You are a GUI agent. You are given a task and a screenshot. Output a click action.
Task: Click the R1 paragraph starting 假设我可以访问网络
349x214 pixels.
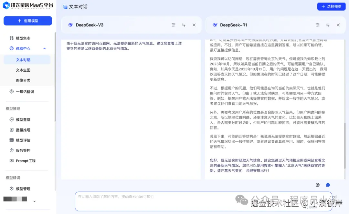268,69
